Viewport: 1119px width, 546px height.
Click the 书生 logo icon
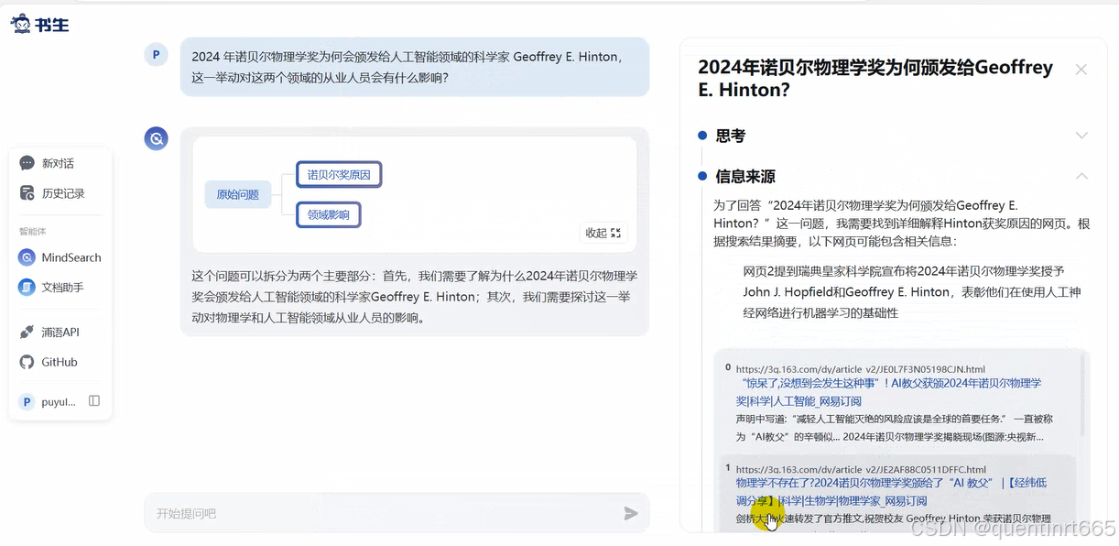click(x=39, y=23)
